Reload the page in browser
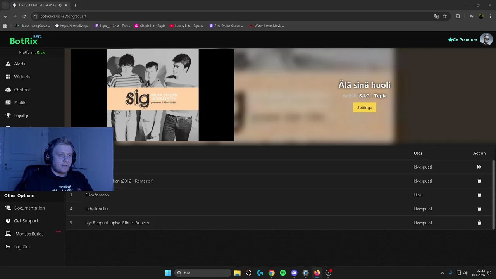Image resolution: width=496 pixels, height=279 pixels. pos(24,16)
